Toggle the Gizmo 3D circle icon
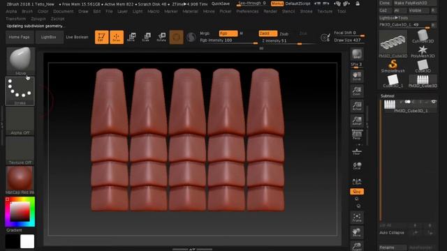Viewport: 447px width, 251px height. click(176, 37)
